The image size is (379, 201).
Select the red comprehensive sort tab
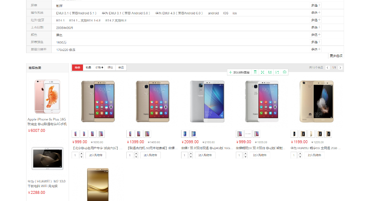[77, 67]
